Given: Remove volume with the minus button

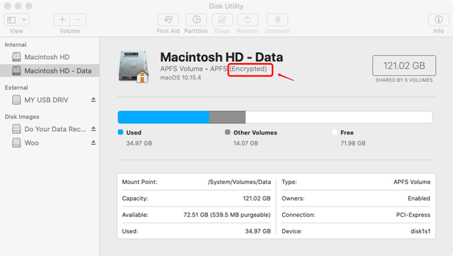Looking at the screenshot, I should pos(78,20).
